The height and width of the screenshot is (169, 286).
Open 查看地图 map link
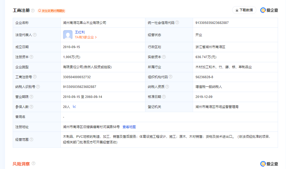[x=129, y=127]
